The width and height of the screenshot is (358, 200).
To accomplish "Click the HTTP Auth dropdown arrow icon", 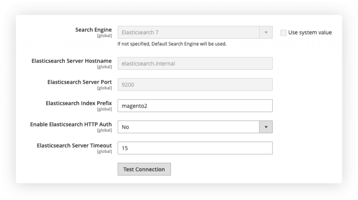I will click(x=266, y=127).
